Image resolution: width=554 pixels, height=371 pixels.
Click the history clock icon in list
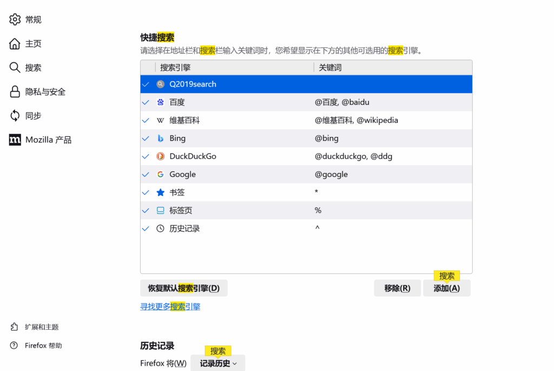160,229
